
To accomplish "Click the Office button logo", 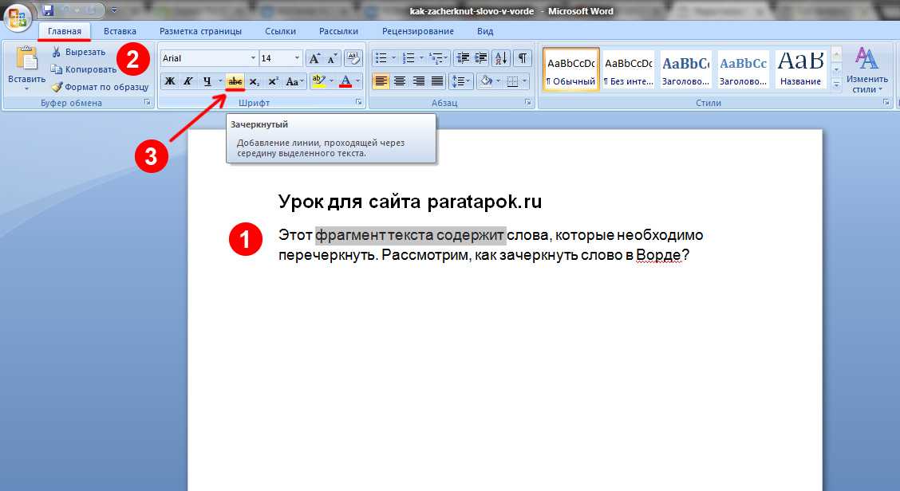I will click(18, 17).
